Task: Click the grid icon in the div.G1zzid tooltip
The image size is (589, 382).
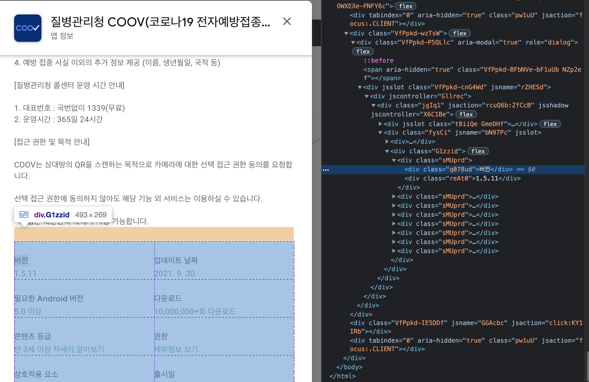Action: point(24,215)
